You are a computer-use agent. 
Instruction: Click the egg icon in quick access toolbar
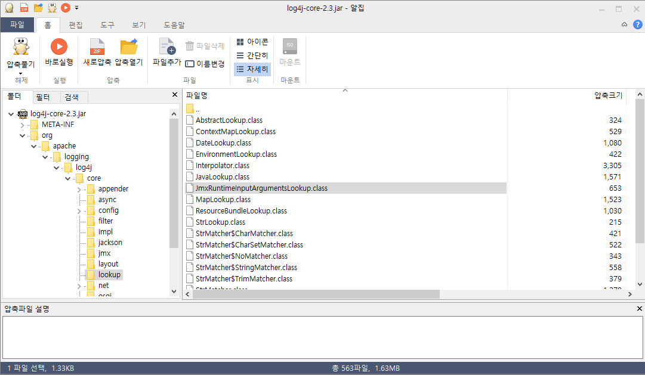10,8
